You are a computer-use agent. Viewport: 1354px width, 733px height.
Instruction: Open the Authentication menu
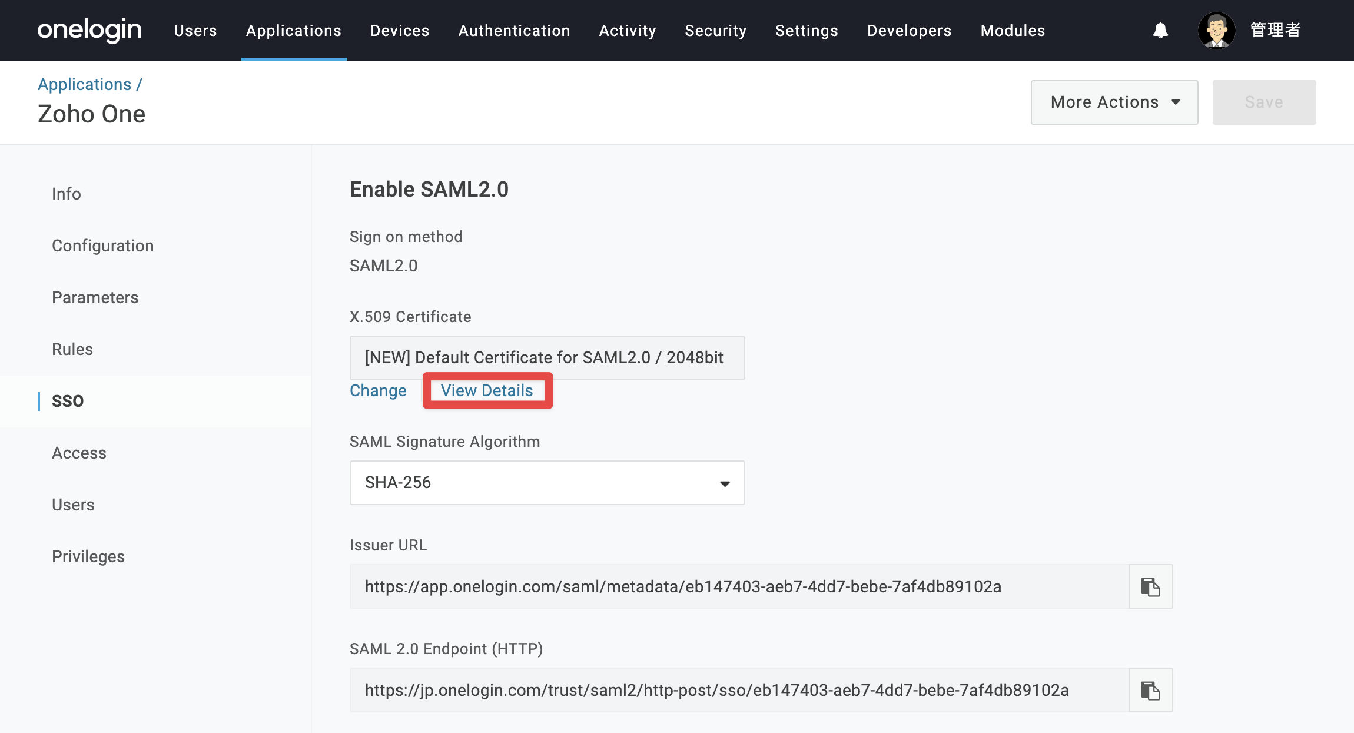pos(514,31)
